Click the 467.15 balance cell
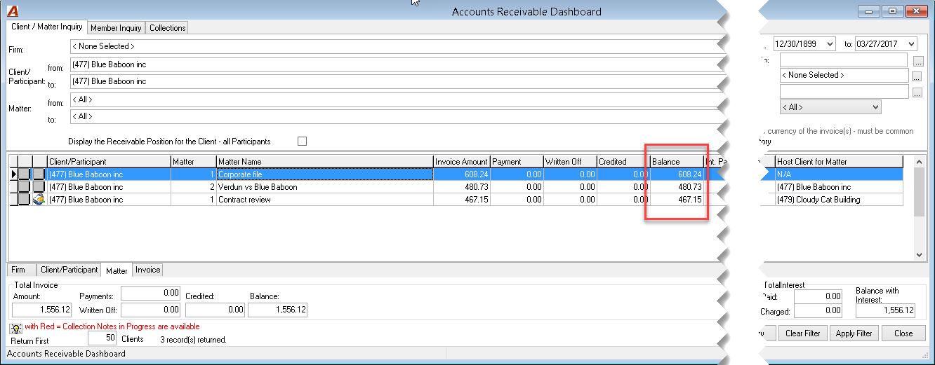Screen dimensions: 935x365 (x=677, y=200)
